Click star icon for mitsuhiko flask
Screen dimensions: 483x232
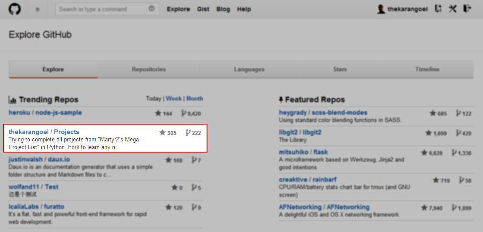[424, 153]
